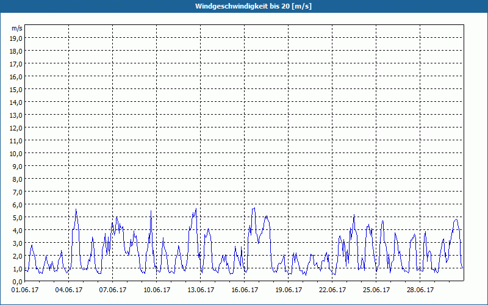The height and width of the screenshot is (305, 488).
Task: Select the 3,0 y-axis label
Action: coord(18,243)
